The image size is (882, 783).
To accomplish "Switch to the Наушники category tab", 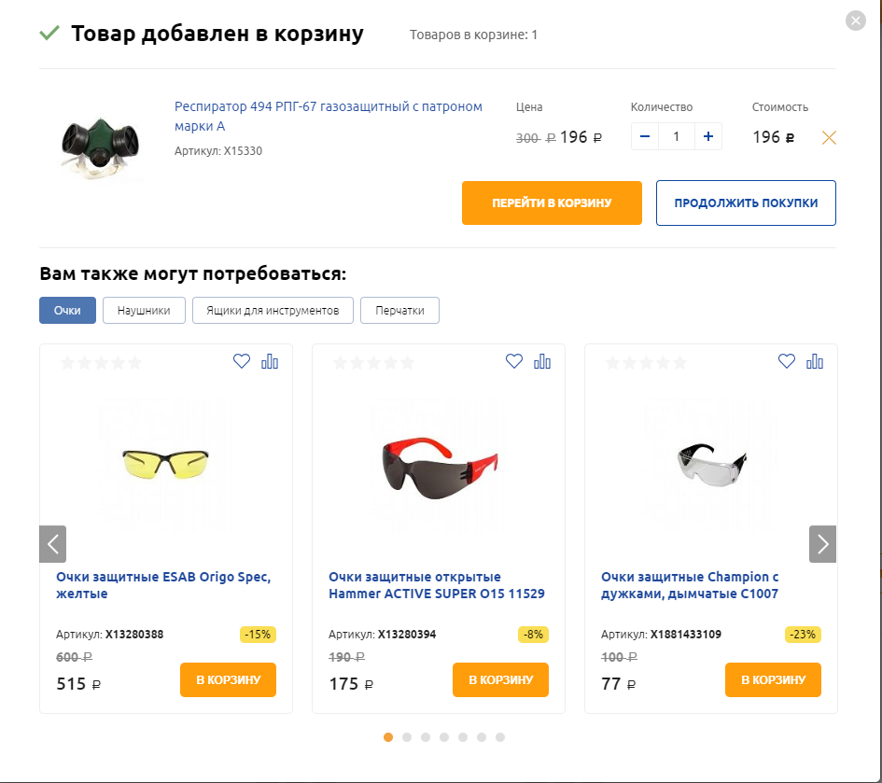I will [x=144, y=311].
